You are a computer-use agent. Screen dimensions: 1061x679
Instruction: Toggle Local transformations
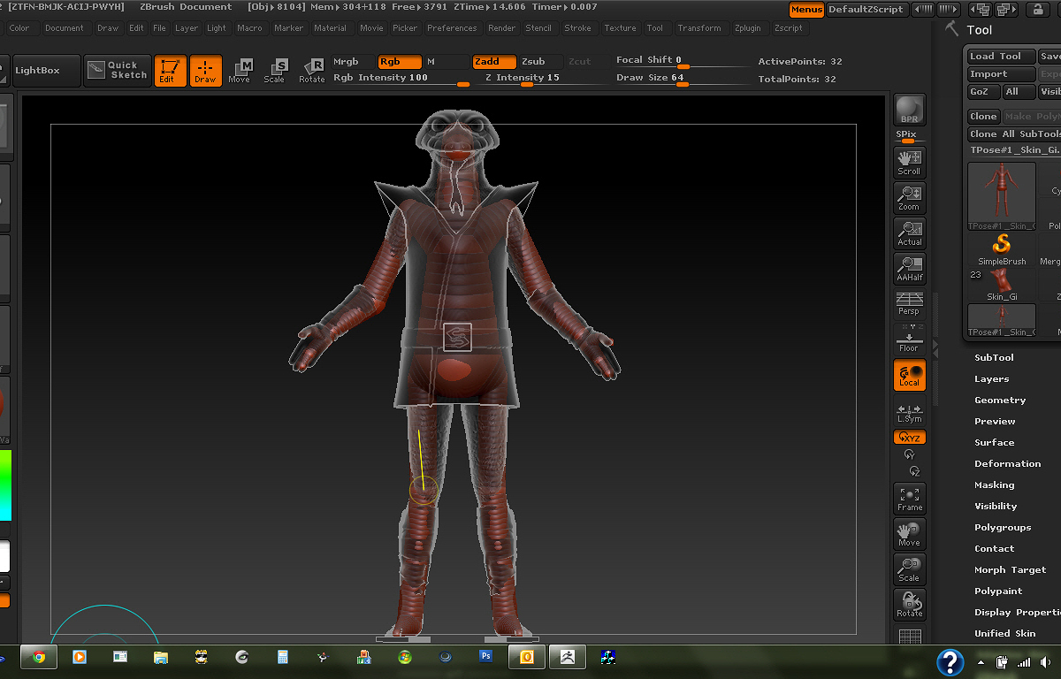click(909, 375)
